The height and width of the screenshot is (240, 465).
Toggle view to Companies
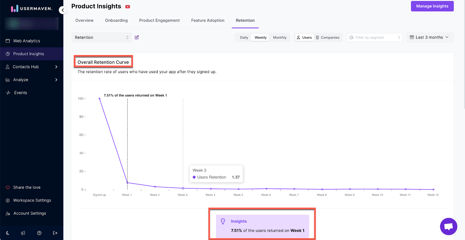[x=328, y=38]
